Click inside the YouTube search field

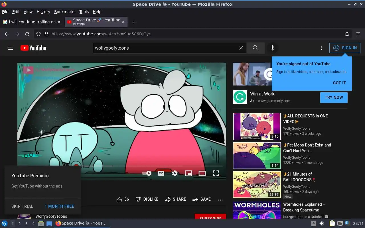(x=166, y=48)
